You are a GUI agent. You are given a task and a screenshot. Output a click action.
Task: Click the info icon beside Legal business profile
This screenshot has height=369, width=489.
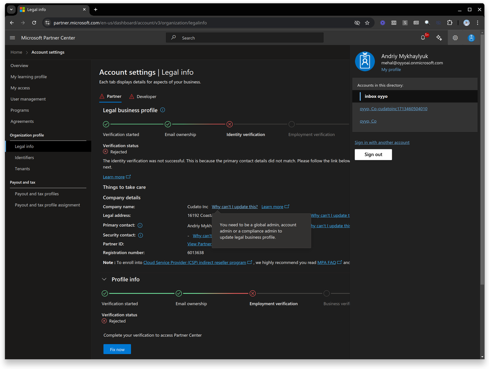coord(163,110)
